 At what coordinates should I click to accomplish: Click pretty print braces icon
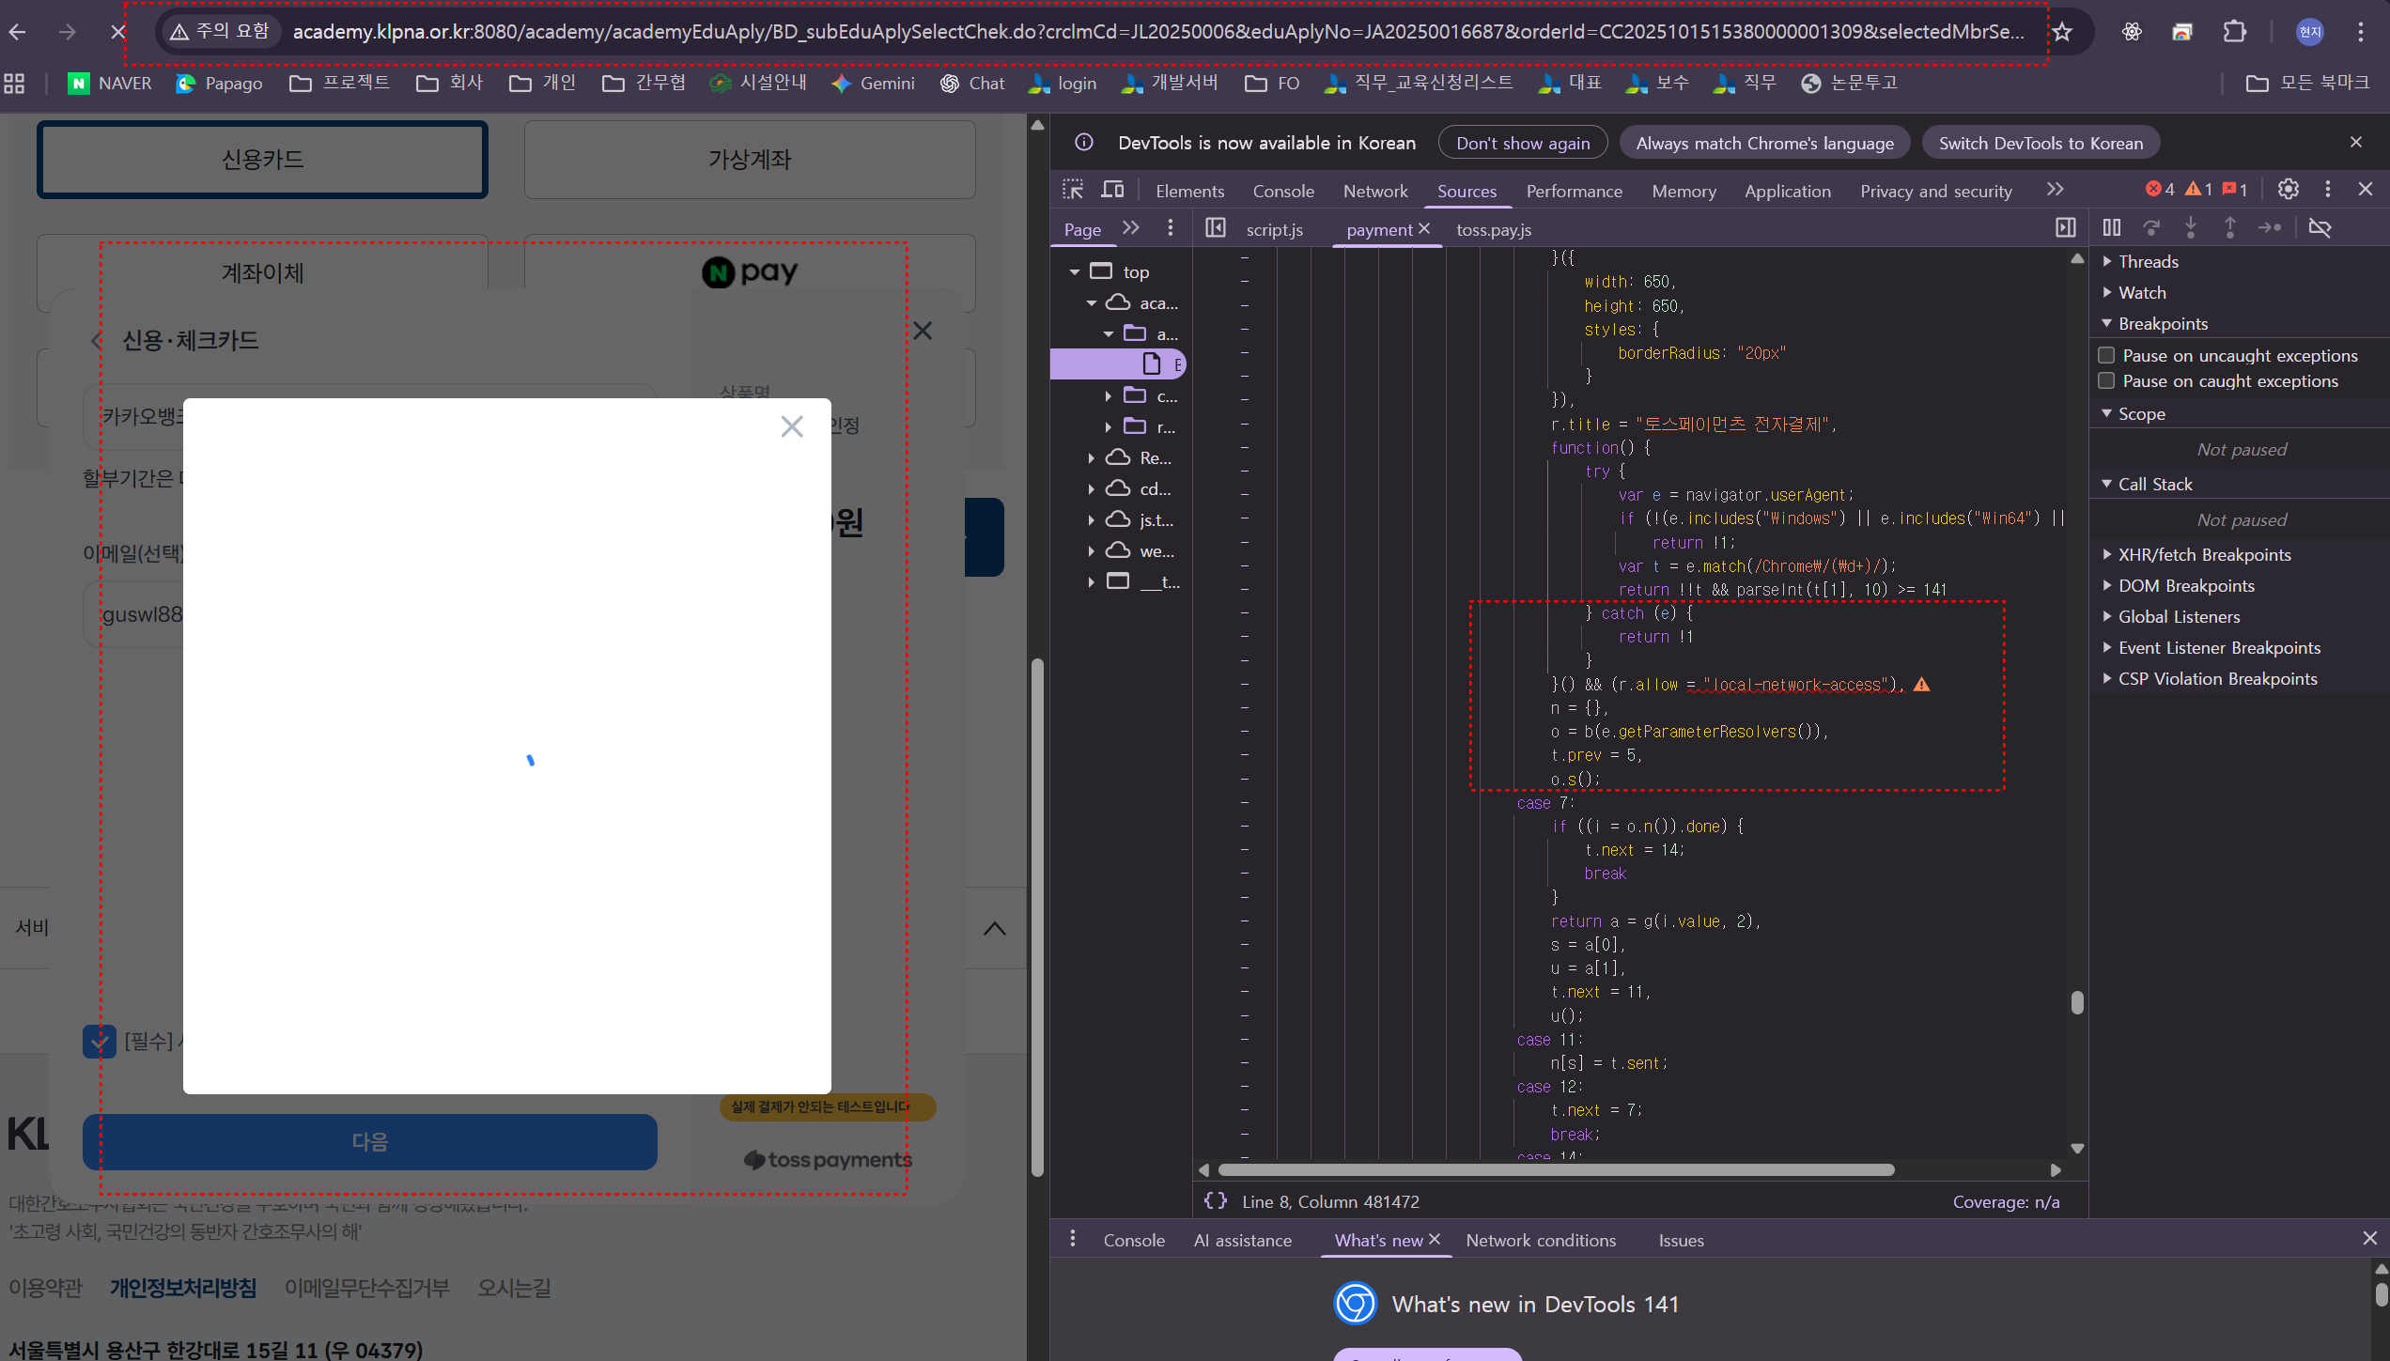coord(1216,1201)
